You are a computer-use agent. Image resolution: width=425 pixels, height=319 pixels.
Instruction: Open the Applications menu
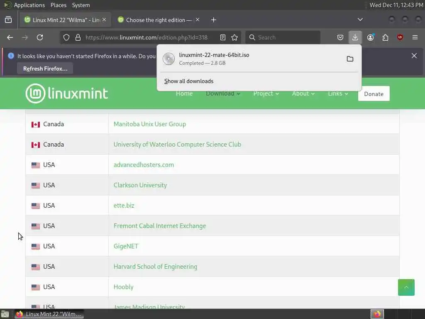29,5
